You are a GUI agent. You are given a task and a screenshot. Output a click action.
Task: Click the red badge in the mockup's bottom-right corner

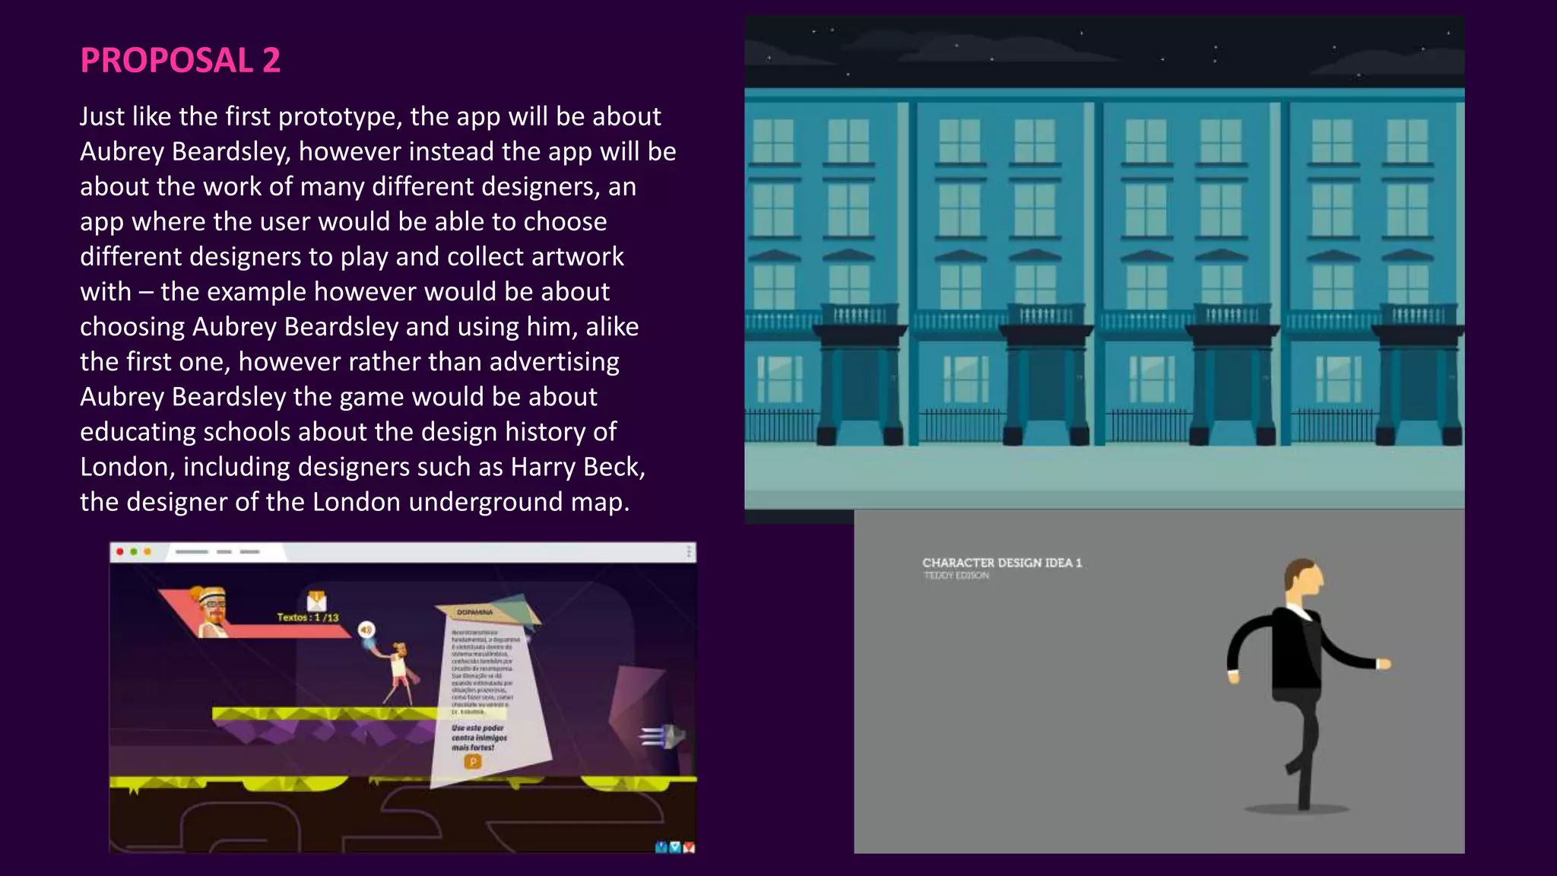coord(689,847)
